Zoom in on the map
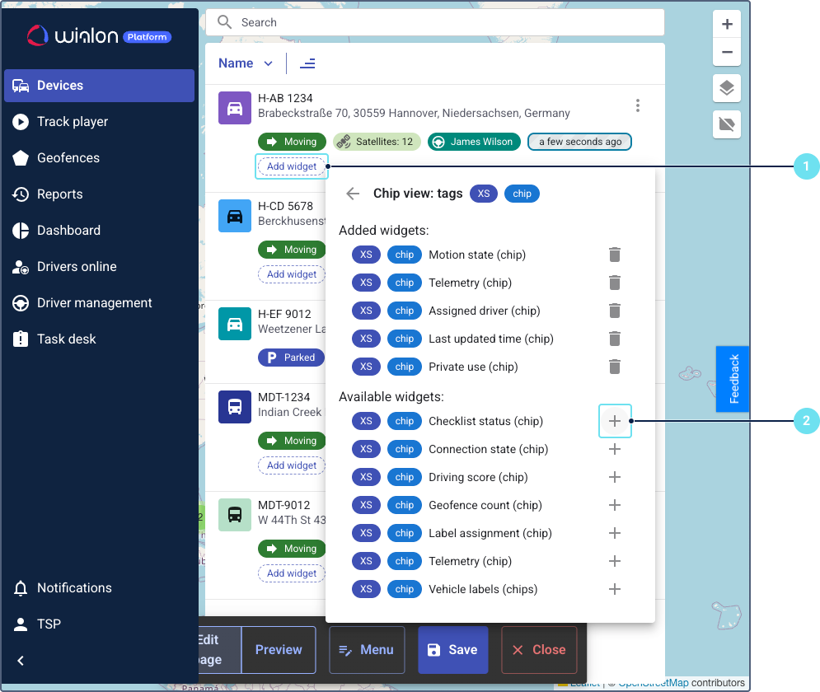This screenshot has height=692, width=820. [x=726, y=25]
